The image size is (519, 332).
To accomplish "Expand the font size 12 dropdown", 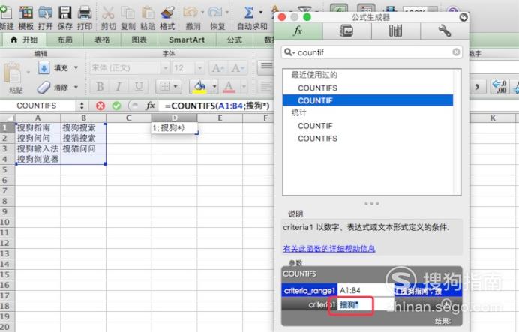I will (199, 68).
